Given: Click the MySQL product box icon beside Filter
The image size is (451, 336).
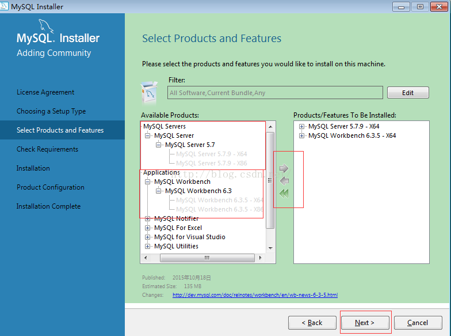Looking at the screenshot, I should (x=149, y=93).
